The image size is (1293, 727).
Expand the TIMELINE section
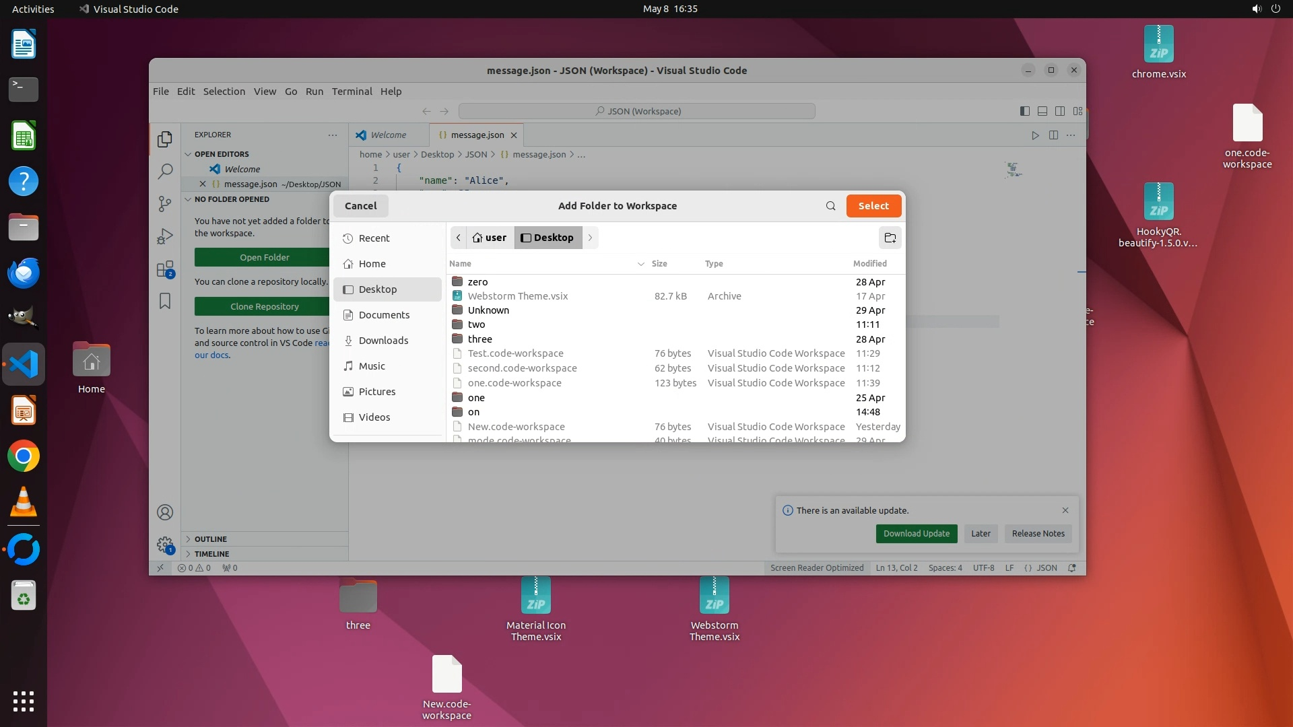[211, 554]
